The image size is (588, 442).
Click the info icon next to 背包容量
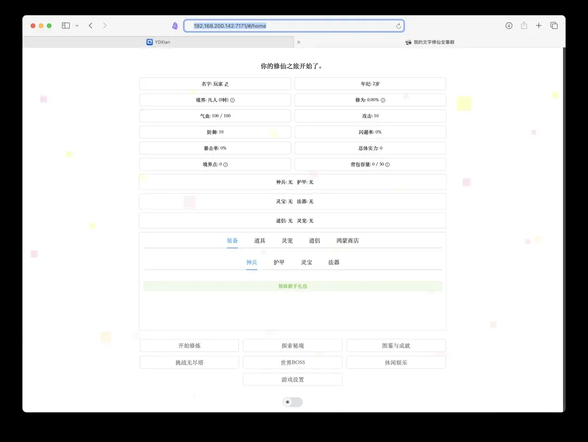click(388, 164)
